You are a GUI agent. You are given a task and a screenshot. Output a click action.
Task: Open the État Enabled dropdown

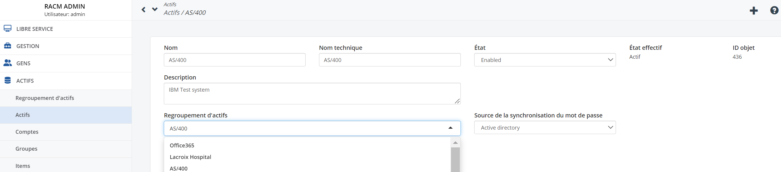[x=545, y=60]
